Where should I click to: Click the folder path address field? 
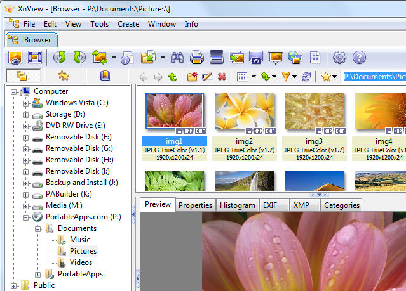374,77
